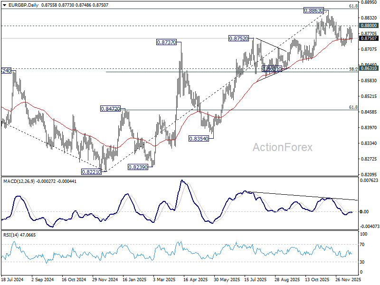The width and height of the screenshot is (380, 285).
Task: Click the 0.85215 price axis value
Action: (369, 96)
